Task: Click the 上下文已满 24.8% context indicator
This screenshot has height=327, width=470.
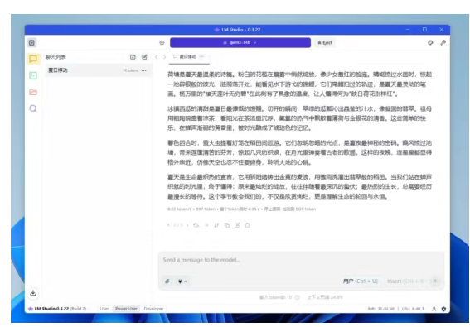Action: 325,297
